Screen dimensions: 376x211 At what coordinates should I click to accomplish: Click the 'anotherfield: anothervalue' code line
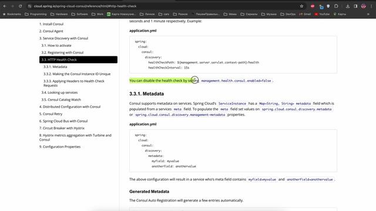pyautogui.click(x=174, y=166)
